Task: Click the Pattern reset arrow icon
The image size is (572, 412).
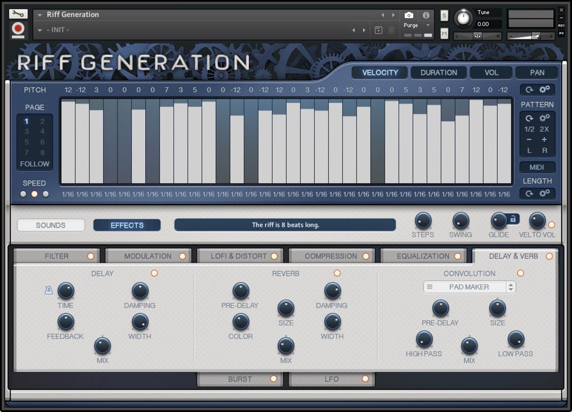Action: 529,118
